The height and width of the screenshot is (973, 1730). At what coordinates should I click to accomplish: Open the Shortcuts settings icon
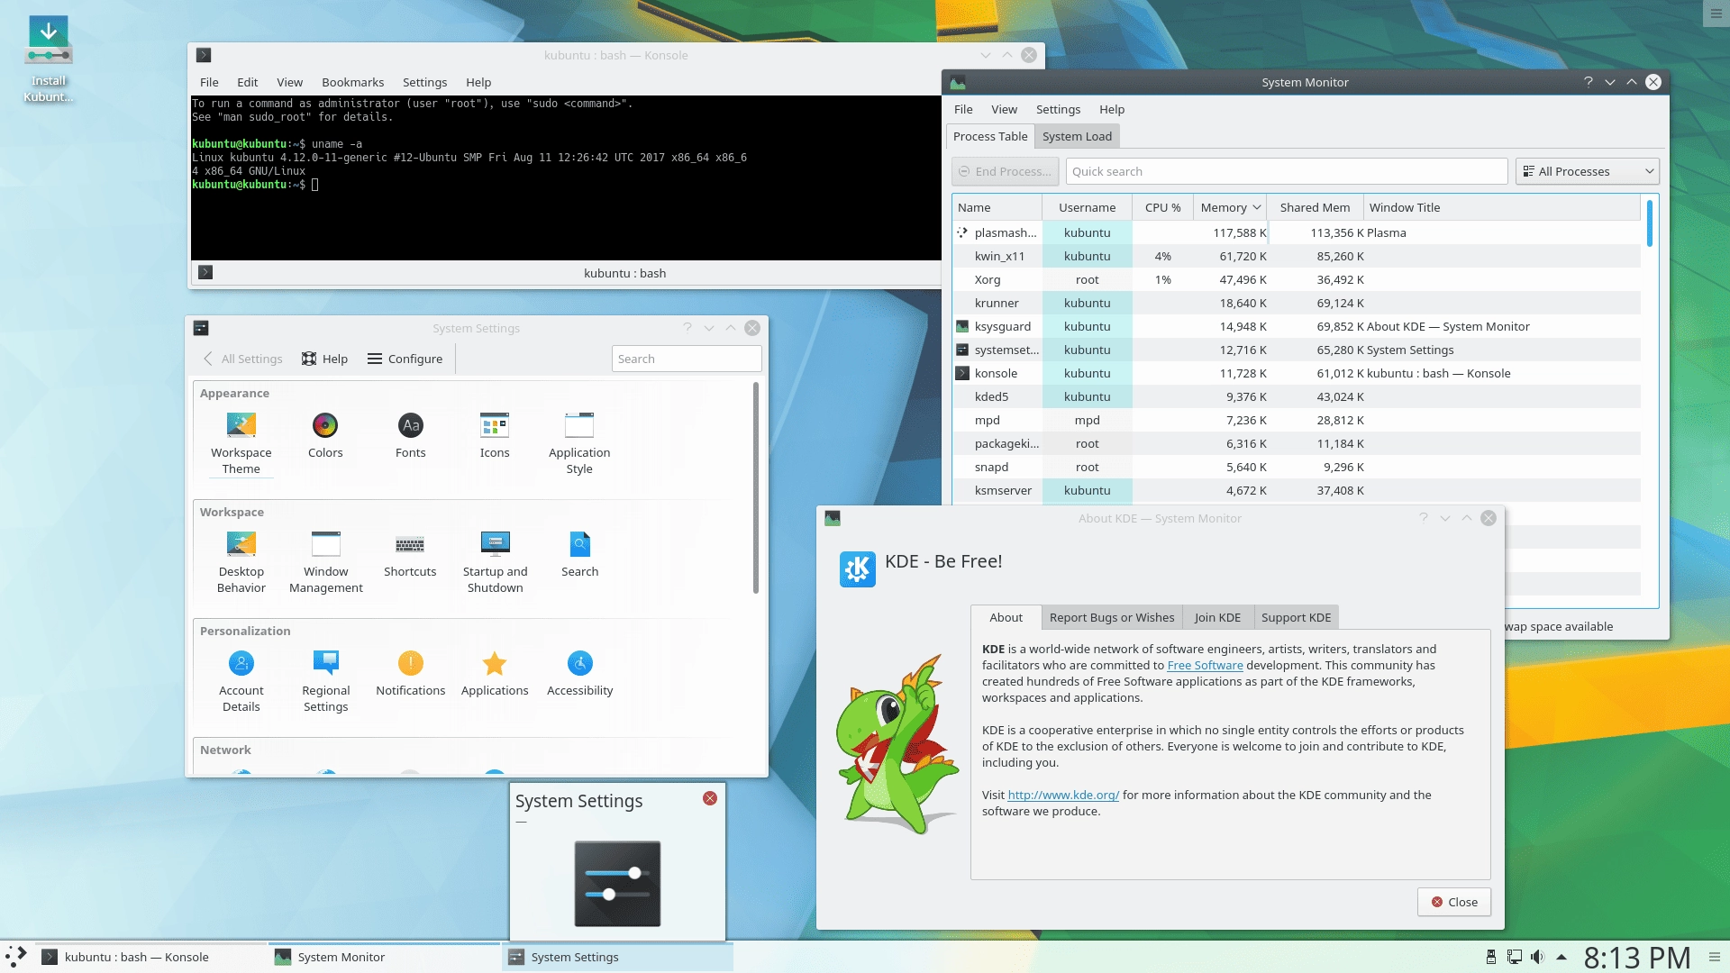(410, 554)
